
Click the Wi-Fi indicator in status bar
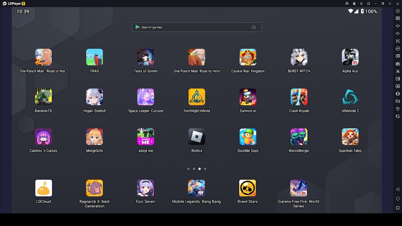coord(351,11)
